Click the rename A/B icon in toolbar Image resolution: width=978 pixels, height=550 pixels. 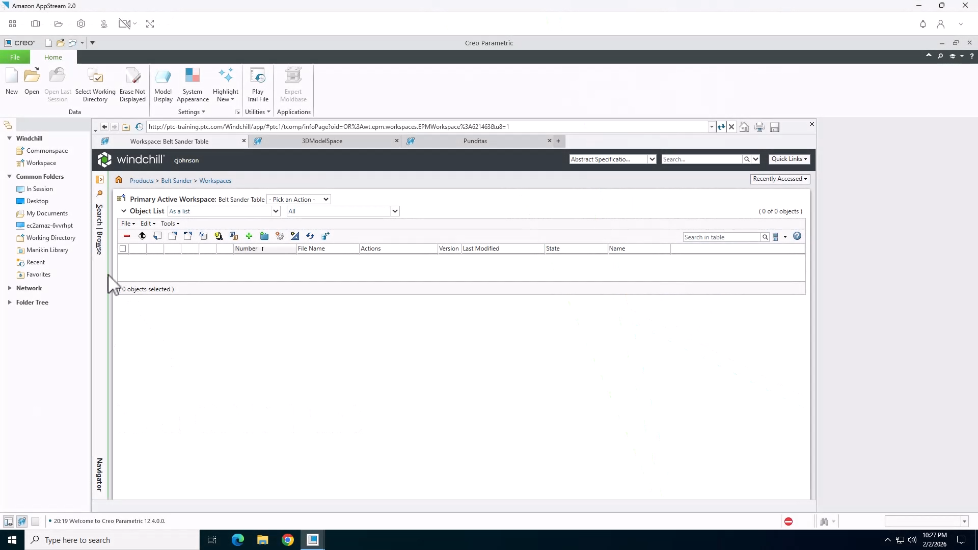point(234,236)
